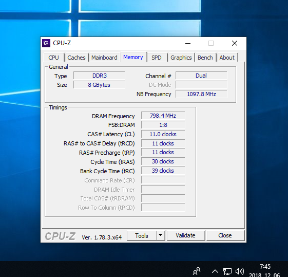Minimize the CPU-Z window
This screenshot has height=277, width=288.
pos(188,43)
